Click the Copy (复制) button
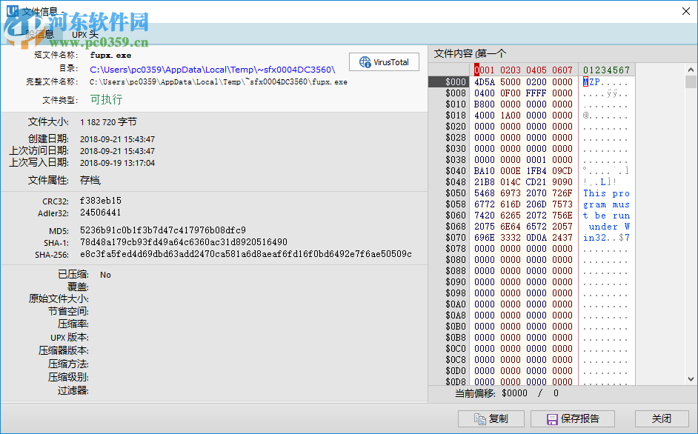This screenshot has height=434, width=698. coord(491,419)
